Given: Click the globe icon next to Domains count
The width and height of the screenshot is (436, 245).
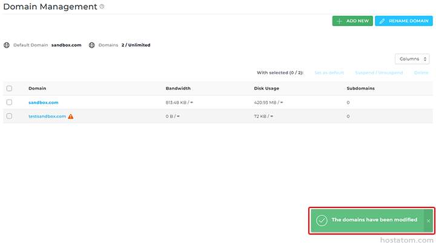Looking at the screenshot, I should coord(92,45).
